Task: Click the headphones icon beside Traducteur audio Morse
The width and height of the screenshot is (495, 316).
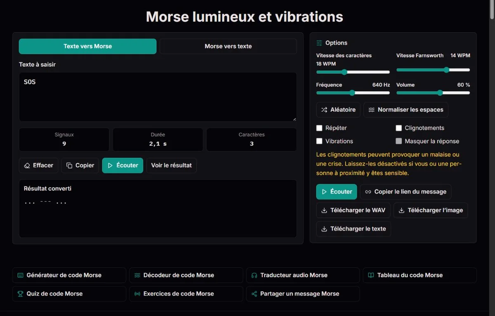Action: (254, 275)
